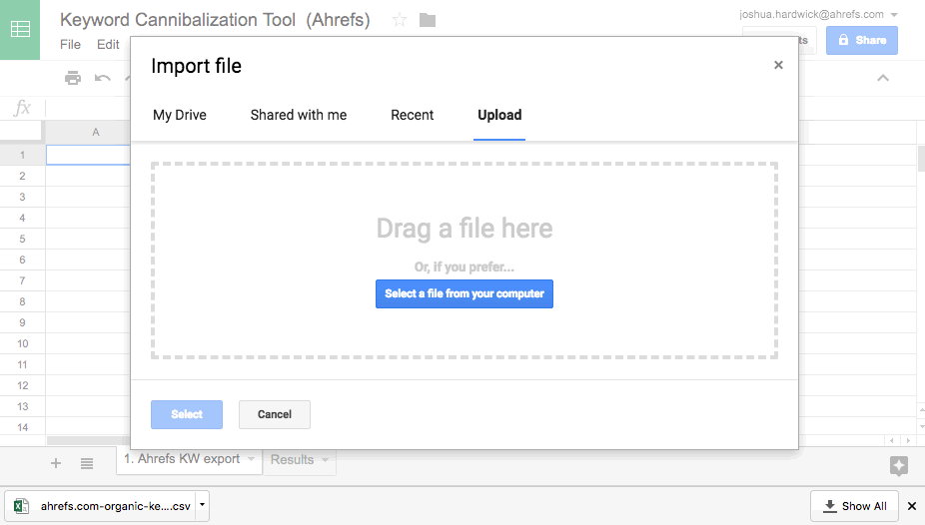Screen dimensions: 925x525
Task: Click the move-to-folder icon beside title
Action: [428, 20]
